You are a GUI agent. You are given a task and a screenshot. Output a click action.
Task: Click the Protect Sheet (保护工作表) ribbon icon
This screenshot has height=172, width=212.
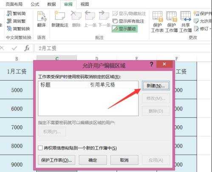point(157,22)
